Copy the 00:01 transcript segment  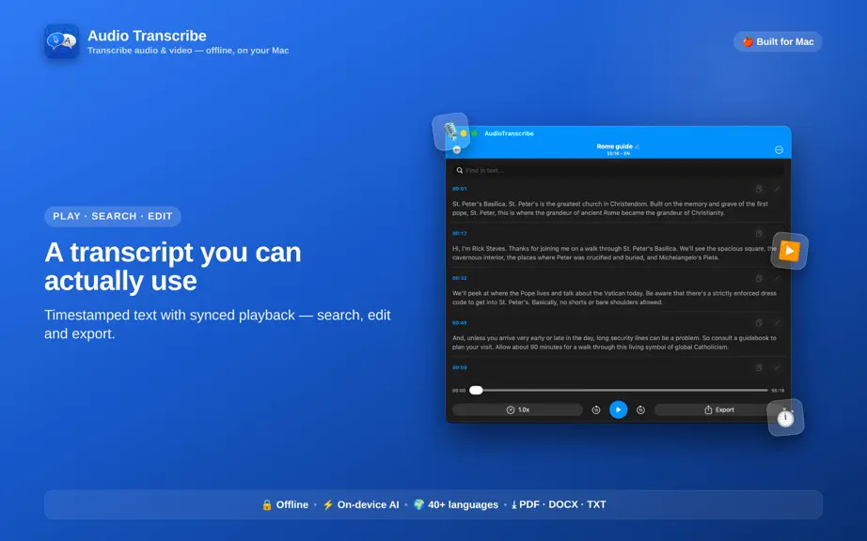click(759, 189)
